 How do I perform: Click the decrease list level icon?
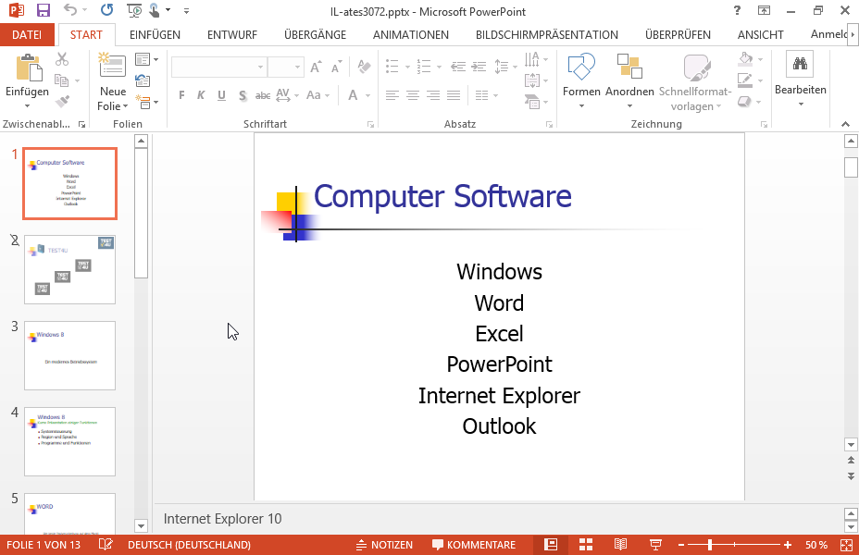coord(458,67)
